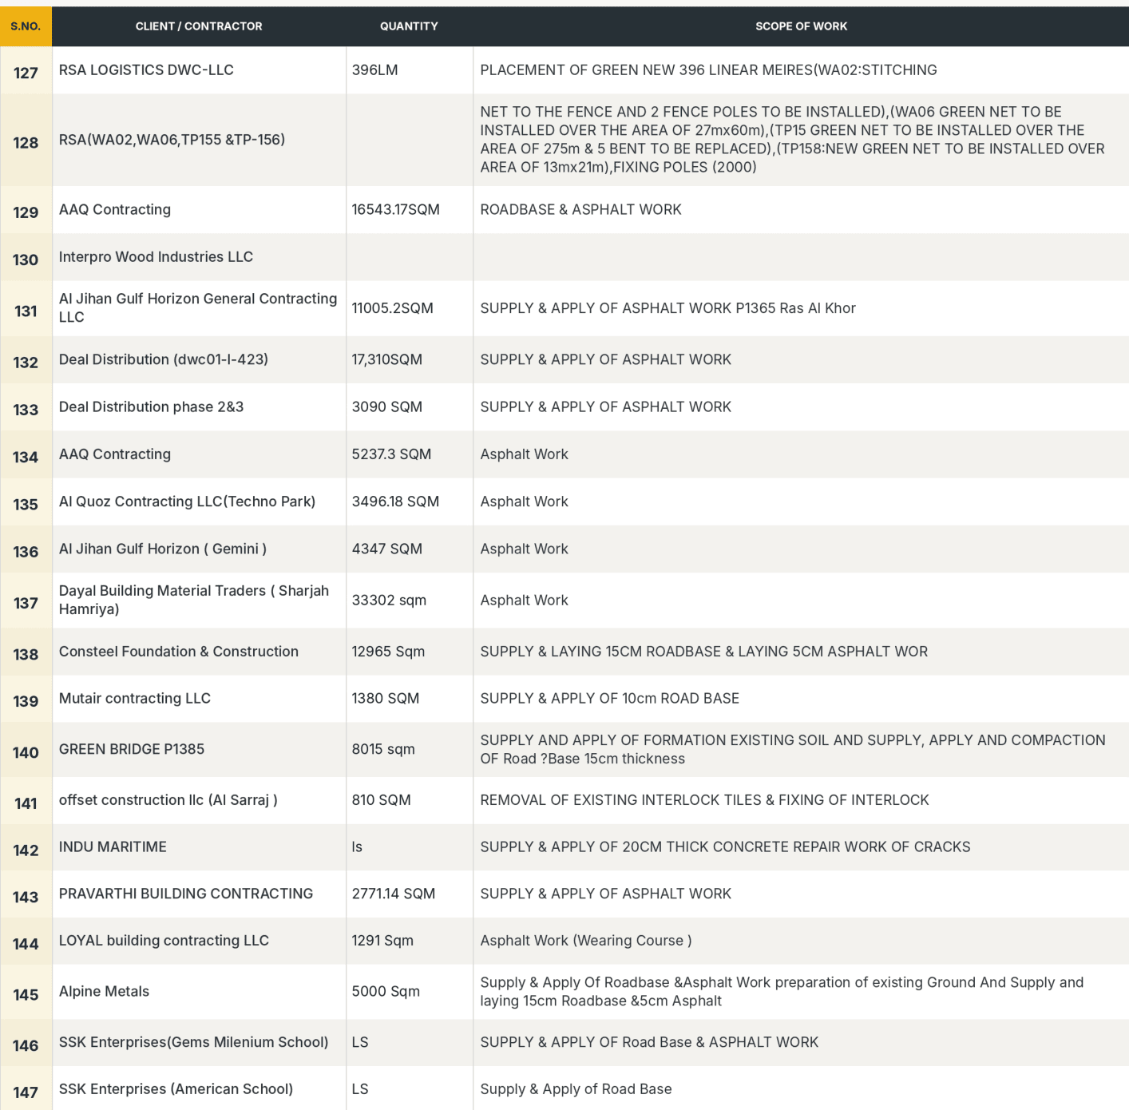Click quantity 16543.17SQM
This screenshot has height=1110, width=1129.
pyautogui.click(x=396, y=210)
